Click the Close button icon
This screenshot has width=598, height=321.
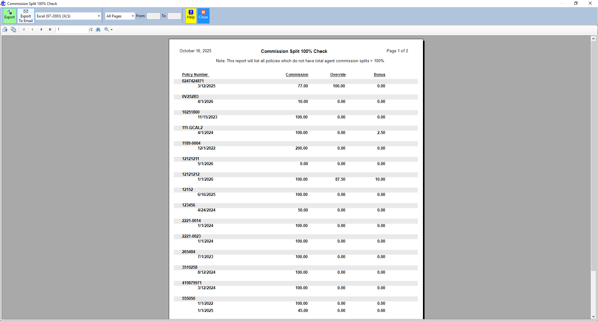pyautogui.click(x=203, y=16)
